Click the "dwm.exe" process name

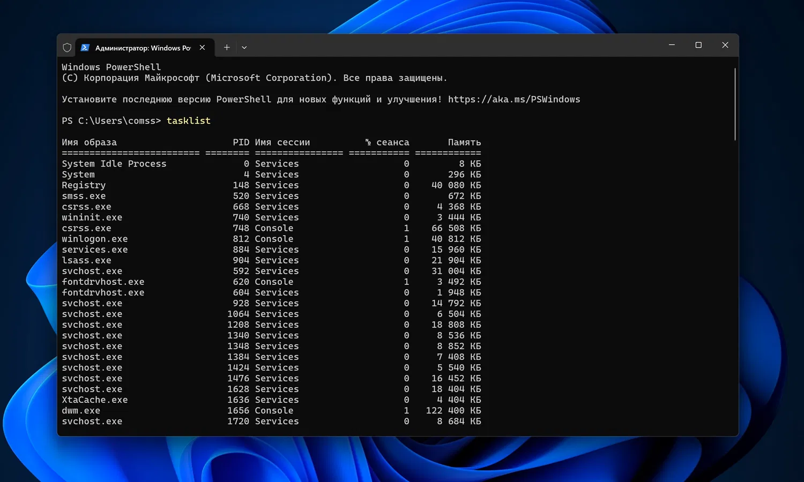81,411
